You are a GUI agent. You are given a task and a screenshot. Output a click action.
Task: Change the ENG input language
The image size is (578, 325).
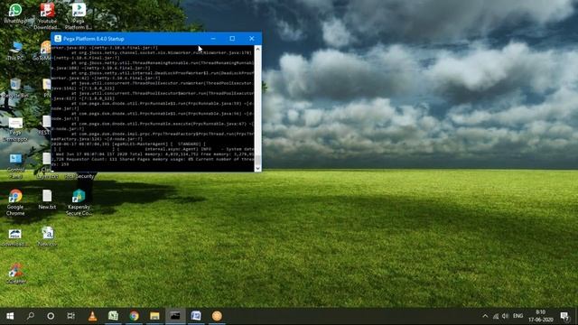(517, 316)
